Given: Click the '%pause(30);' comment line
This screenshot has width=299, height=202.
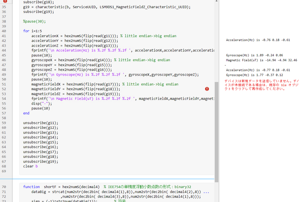Looking at the screenshot, I should pyautogui.click(x=34, y=21).
